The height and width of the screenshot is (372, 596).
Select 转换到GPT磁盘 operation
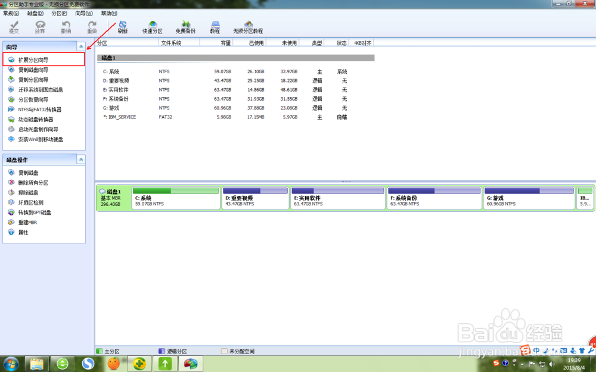coord(35,212)
